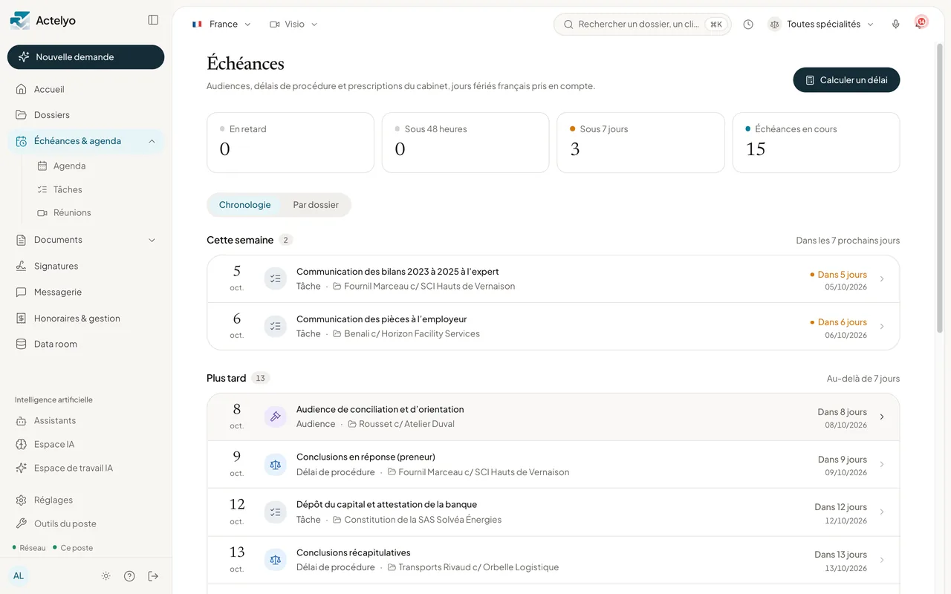Open Toutes spécialités dropdown
This screenshot has height=594, width=951.
821,25
